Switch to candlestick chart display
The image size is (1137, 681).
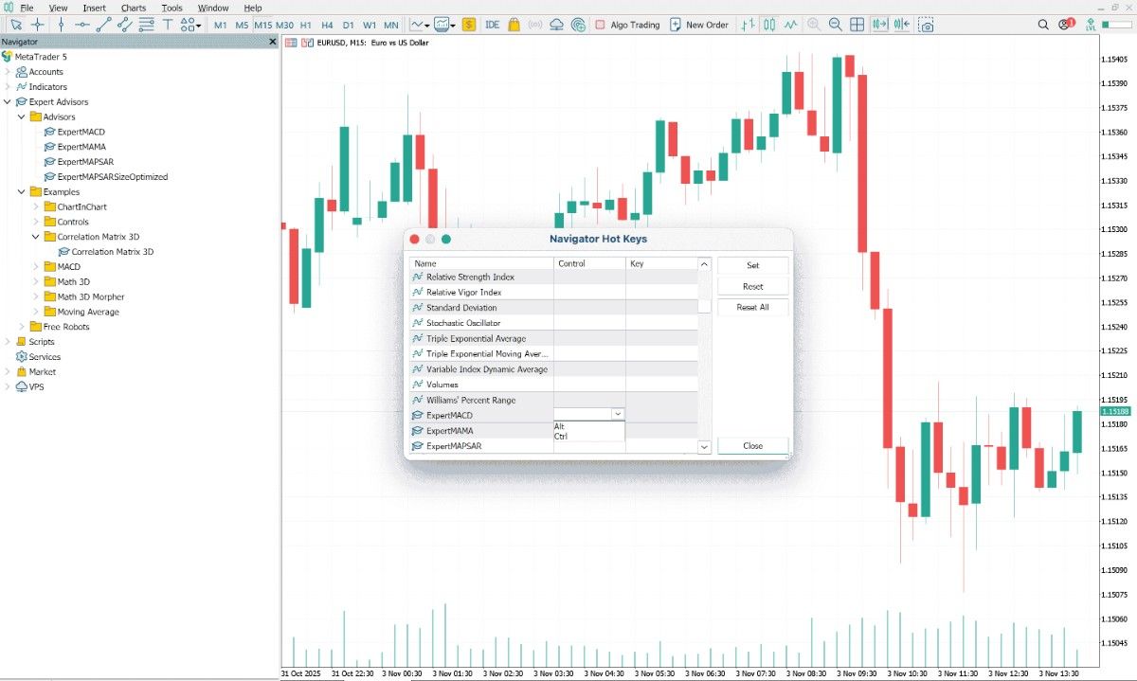(769, 25)
